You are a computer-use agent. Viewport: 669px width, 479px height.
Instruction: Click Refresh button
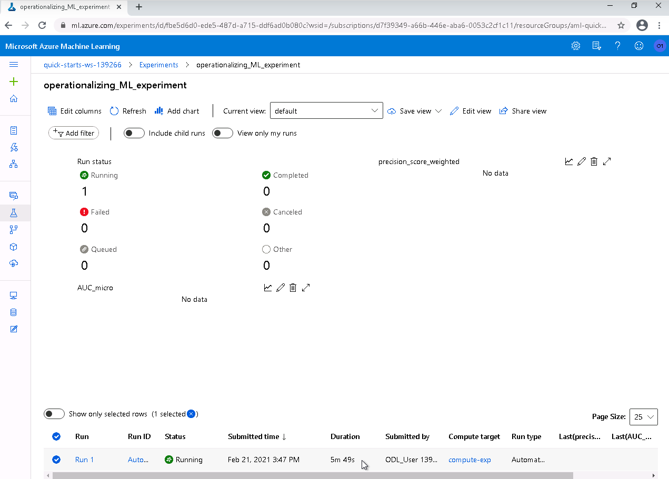pyautogui.click(x=128, y=111)
